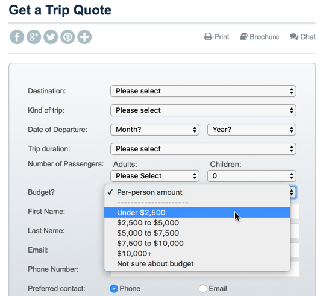Open the Destination dropdown

point(203,91)
